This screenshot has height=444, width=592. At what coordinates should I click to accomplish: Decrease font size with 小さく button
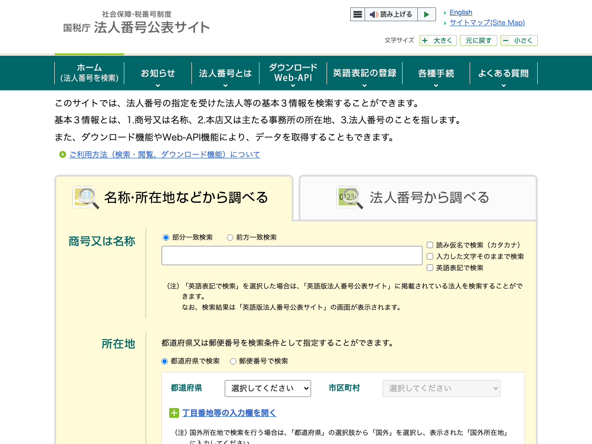pyautogui.click(x=519, y=40)
